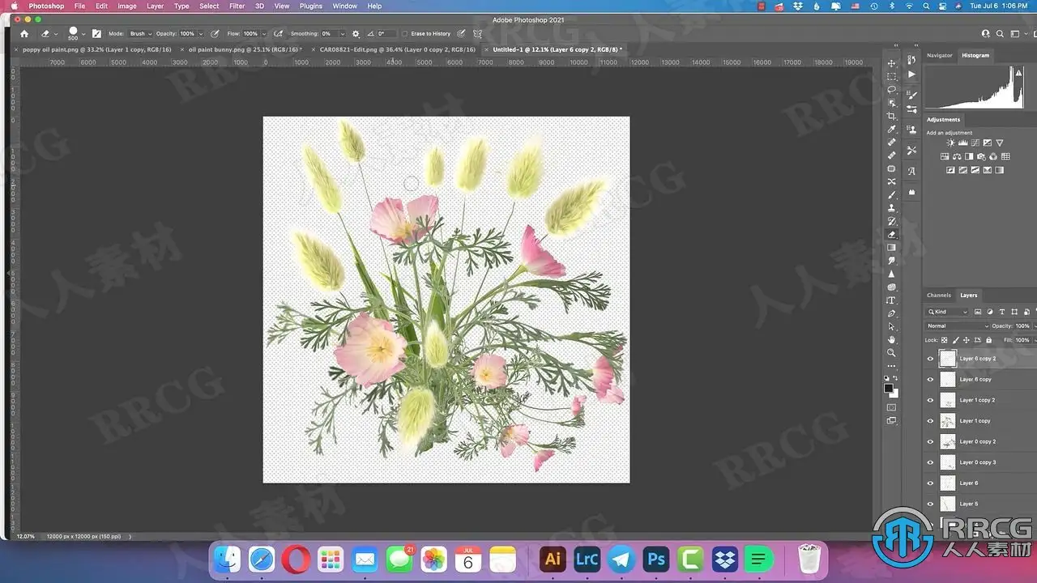Select the Zoom tool
This screenshot has width=1037, height=583.
pos(892,353)
